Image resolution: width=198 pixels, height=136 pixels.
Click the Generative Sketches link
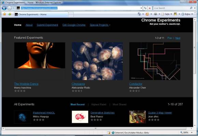pyautogui.click(x=102, y=113)
